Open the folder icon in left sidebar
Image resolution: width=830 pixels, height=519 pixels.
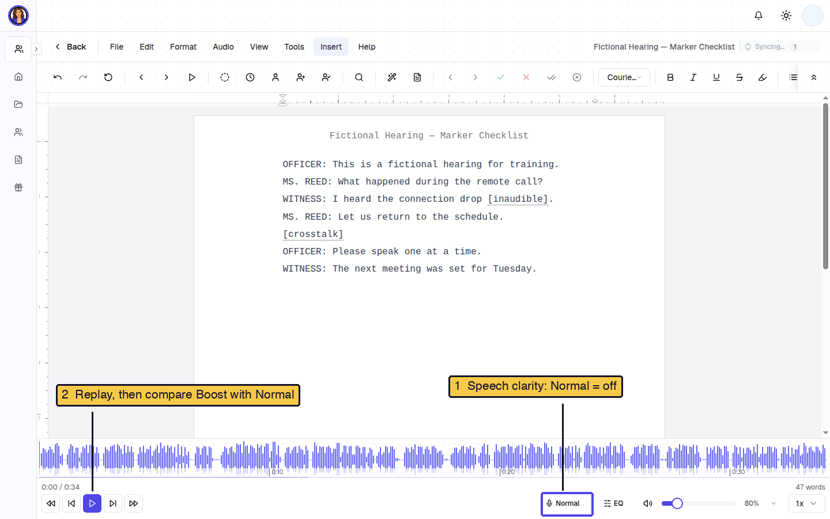(x=18, y=104)
